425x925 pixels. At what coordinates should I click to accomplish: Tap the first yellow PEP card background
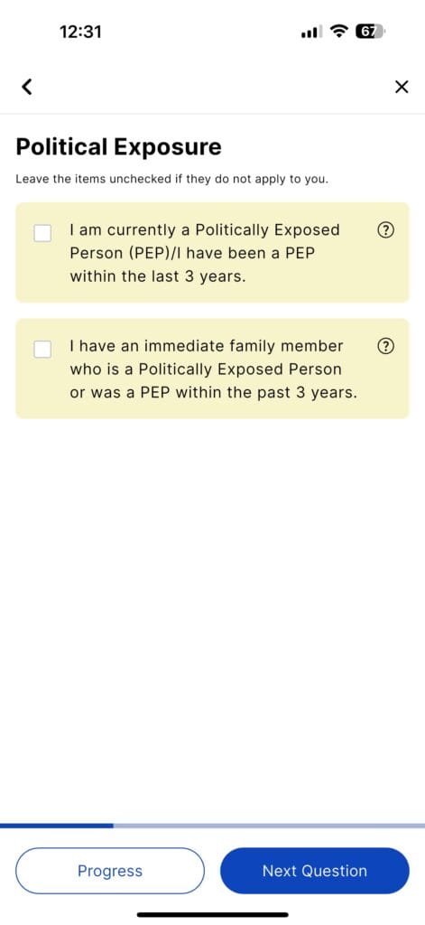point(212,253)
